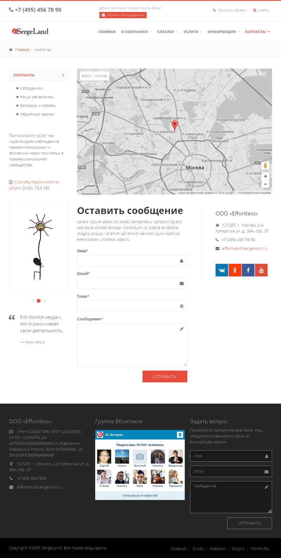Click the home icon in the breadcrumb

(11, 50)
